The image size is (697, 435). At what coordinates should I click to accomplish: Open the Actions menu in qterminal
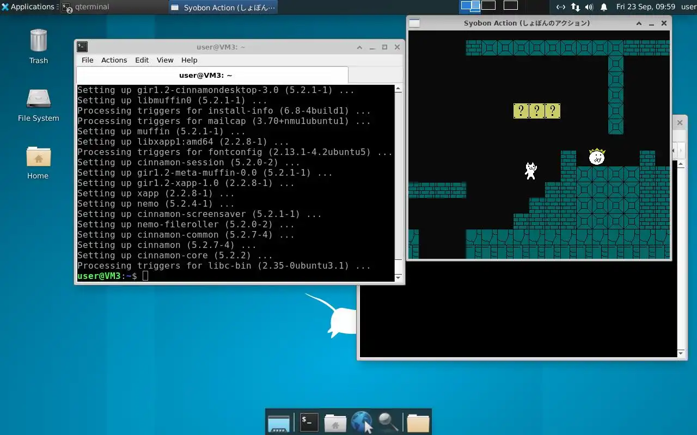(x=114, y=60)
